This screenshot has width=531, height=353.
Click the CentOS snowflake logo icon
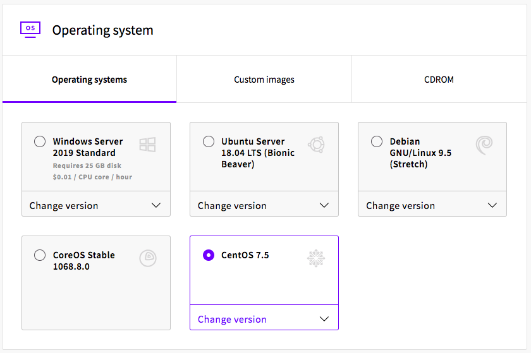pyautogui.click(x=316, y=258)
